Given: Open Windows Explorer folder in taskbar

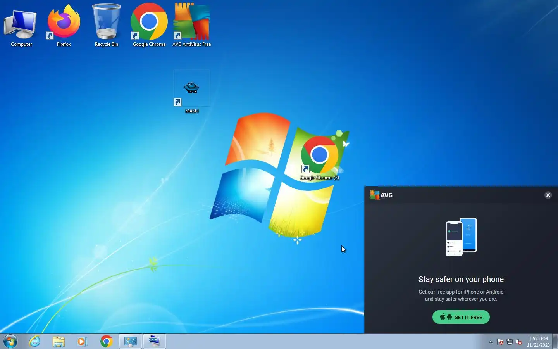Looking at the screenshot, I should (x=59, y=342).
